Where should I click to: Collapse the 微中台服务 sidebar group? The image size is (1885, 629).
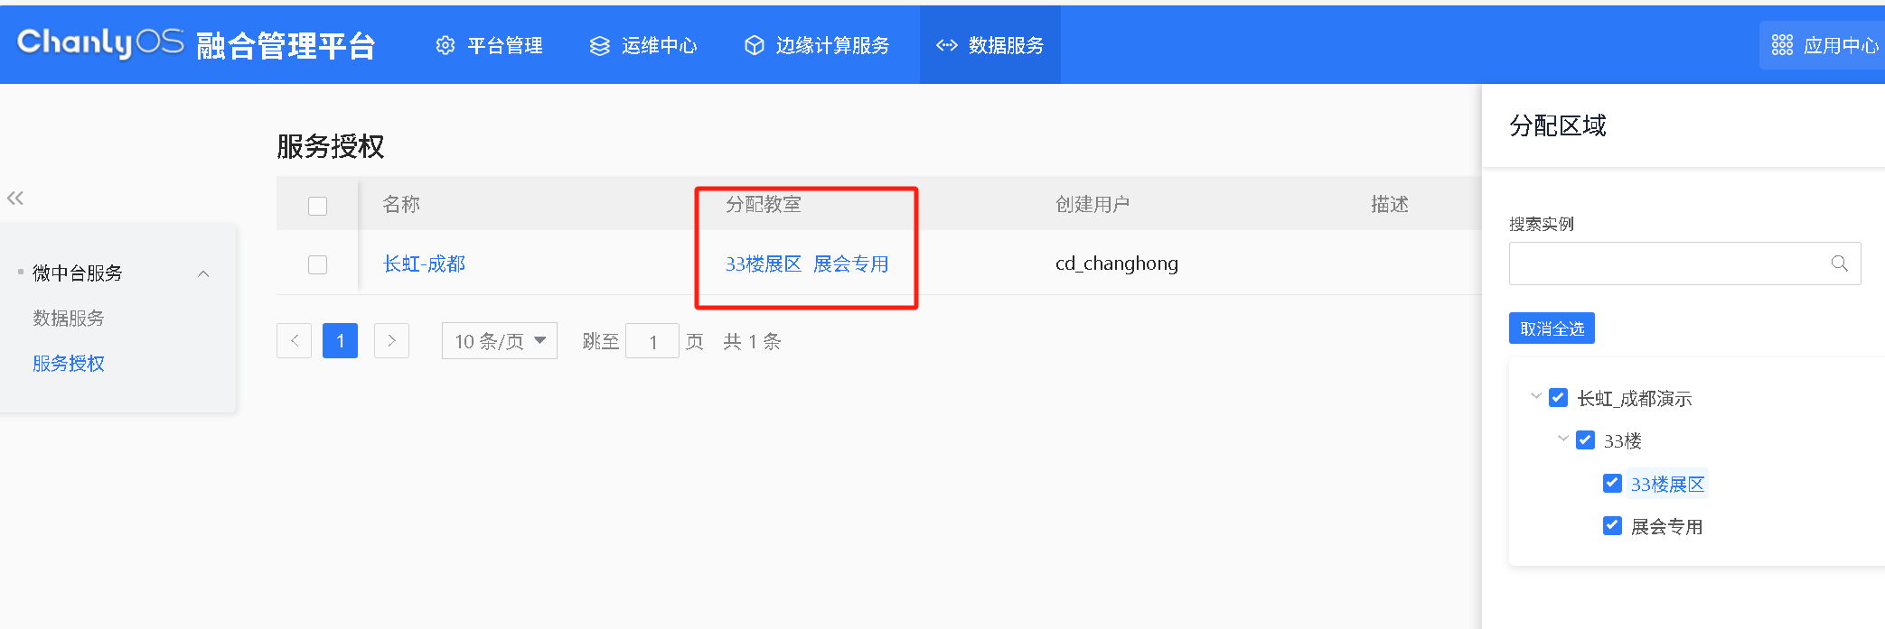pos(203,273)
